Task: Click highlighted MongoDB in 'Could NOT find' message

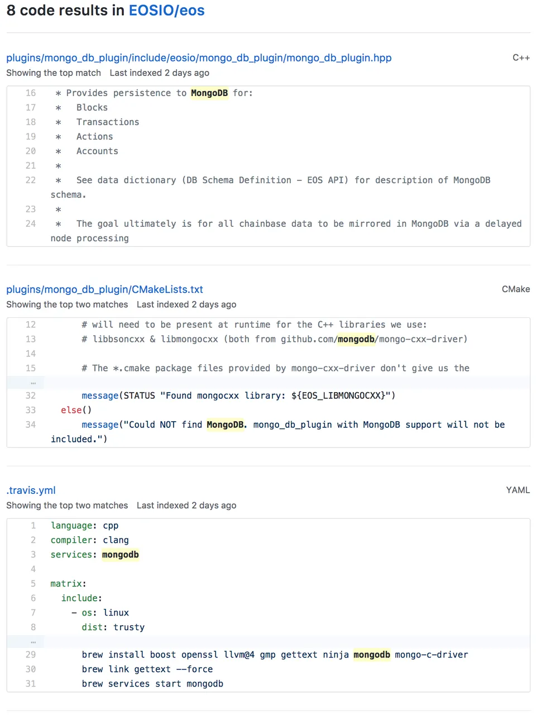Action: pos(227,425)
